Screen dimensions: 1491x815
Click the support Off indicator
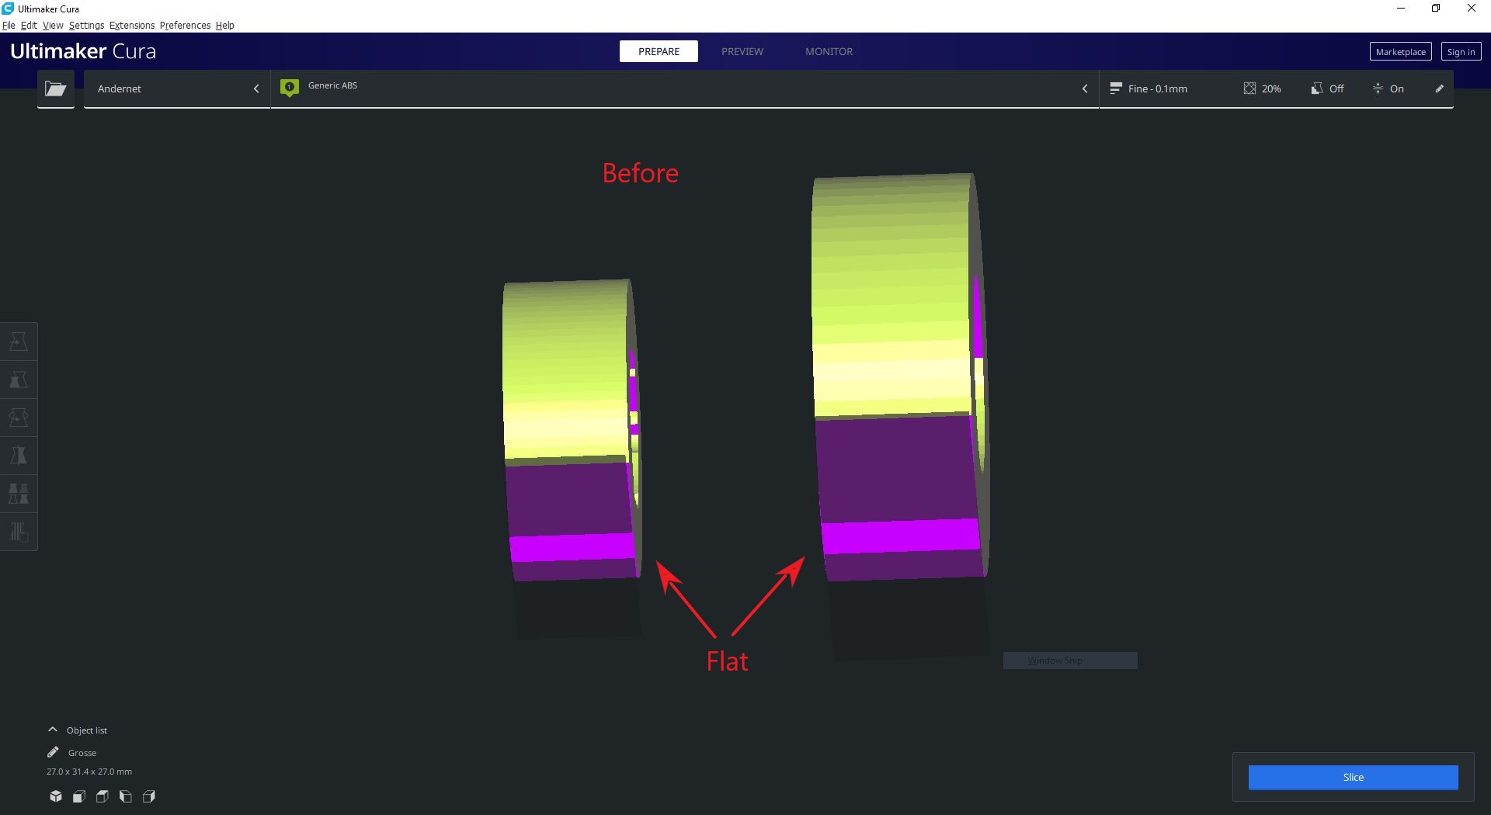(x=1327, y=88)
